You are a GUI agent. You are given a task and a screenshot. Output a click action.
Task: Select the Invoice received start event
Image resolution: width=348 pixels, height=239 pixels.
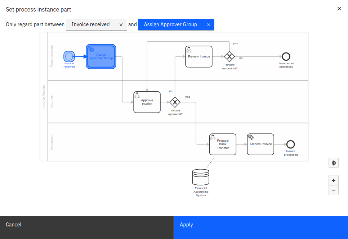click(x=69, y=56)
